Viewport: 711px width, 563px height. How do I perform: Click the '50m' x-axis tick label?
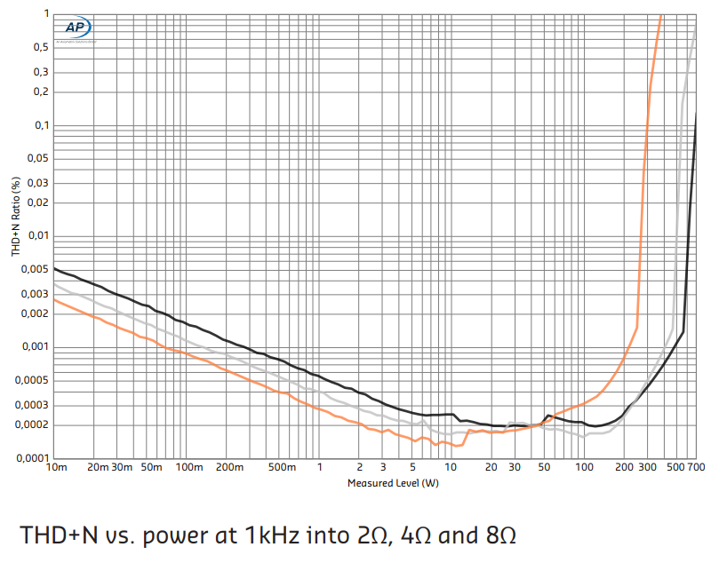click(x=151, y=467)
